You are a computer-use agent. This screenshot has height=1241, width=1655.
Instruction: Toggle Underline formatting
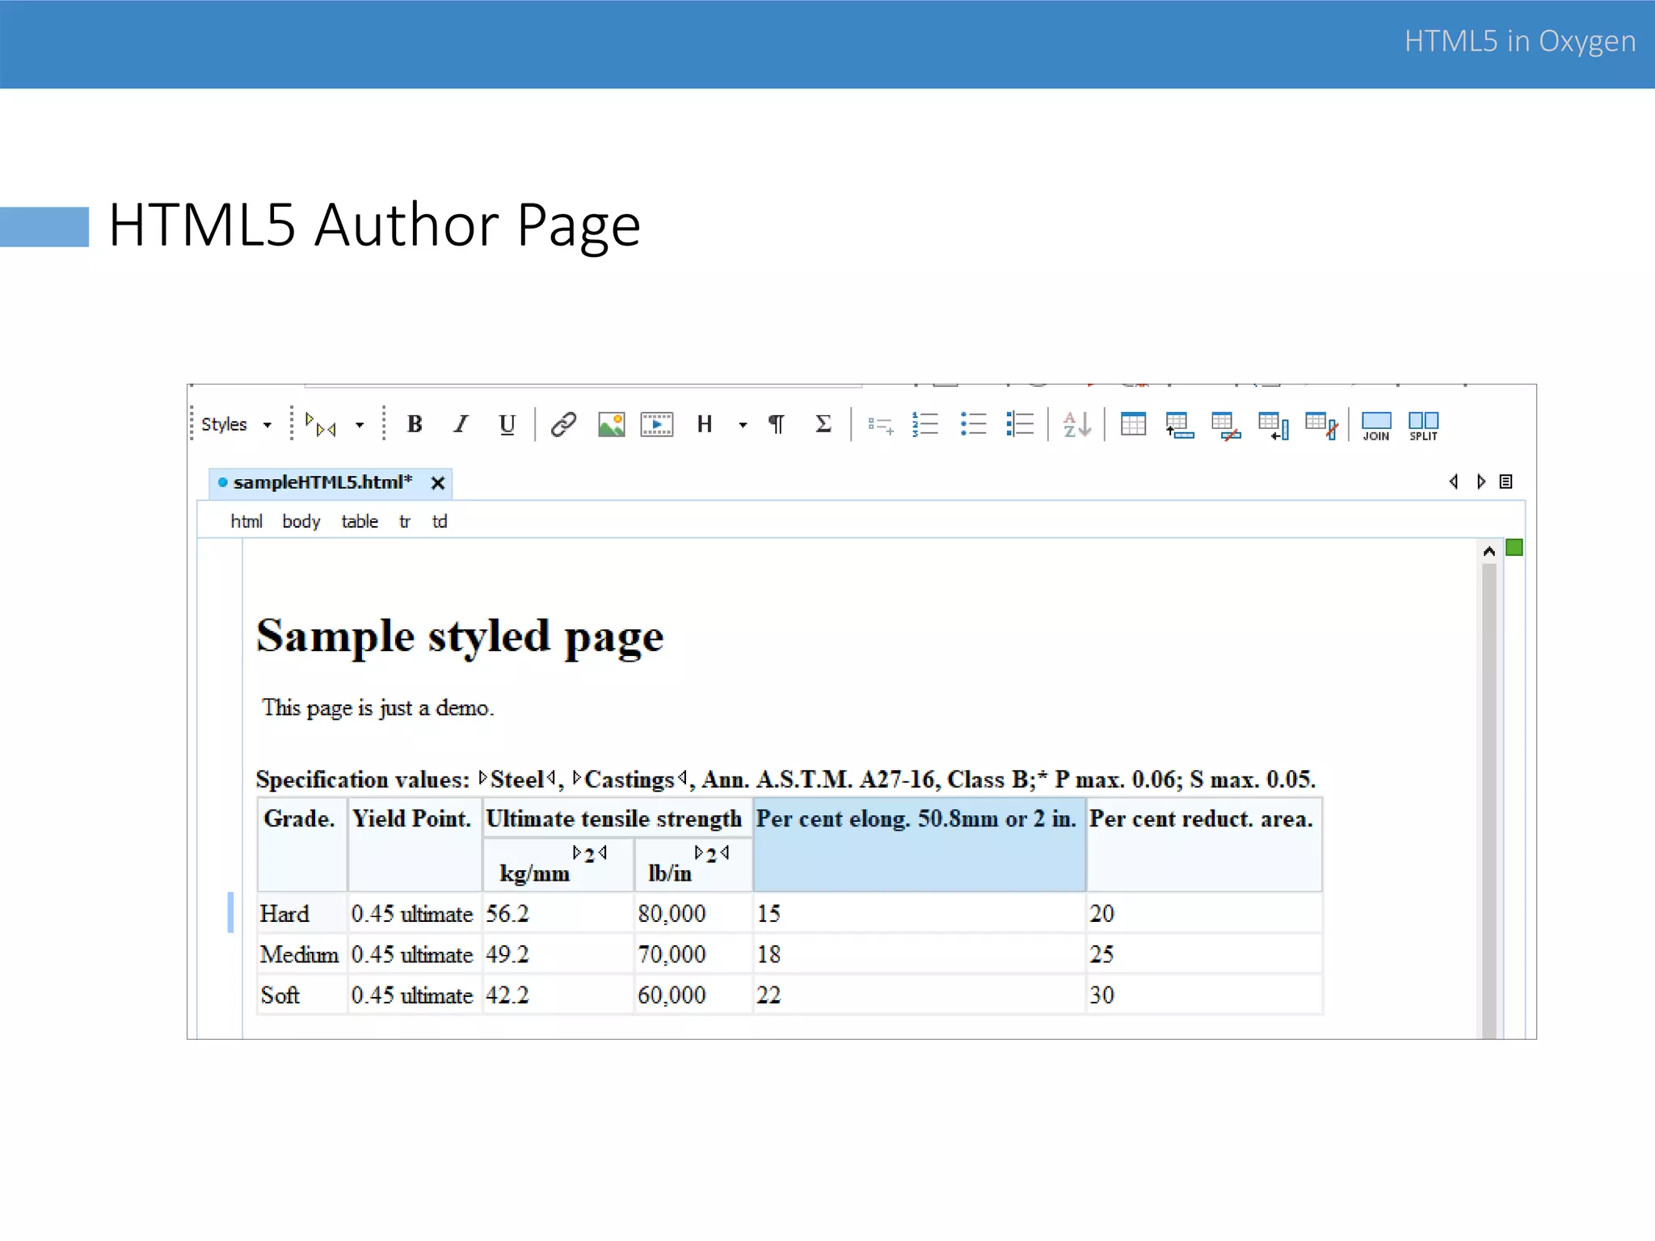tap(507, 424)
